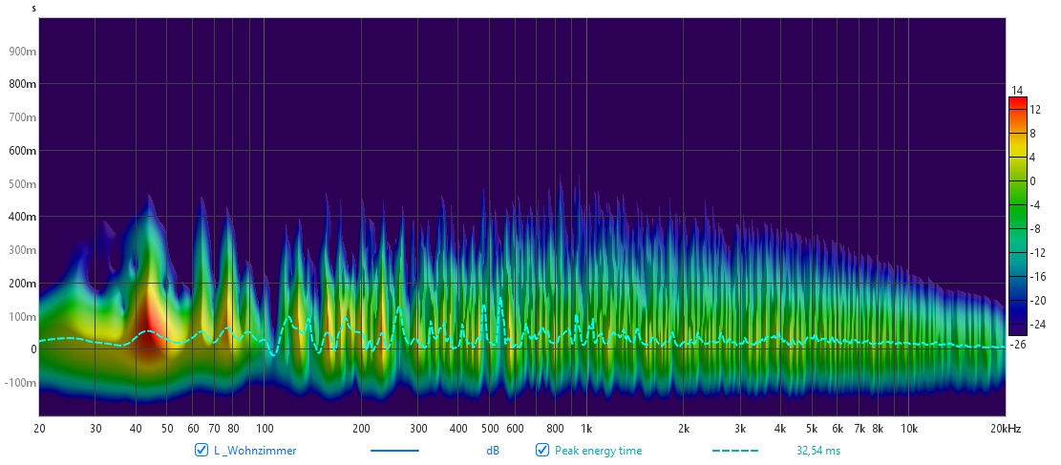Select the Peak energy time legend label
The height and width of the screenshot is (465, 1061).
pyautogui.click(x=598, y=451)
